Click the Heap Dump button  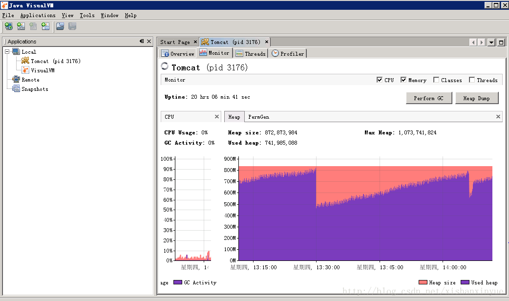click(x=477, y=98)
